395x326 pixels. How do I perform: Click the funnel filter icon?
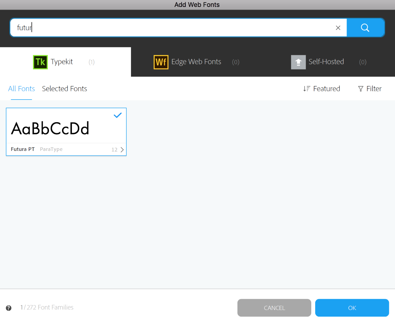pos(361,89)
